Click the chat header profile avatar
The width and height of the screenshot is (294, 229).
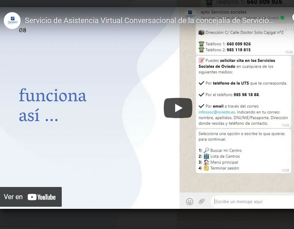tap(191, 14)
